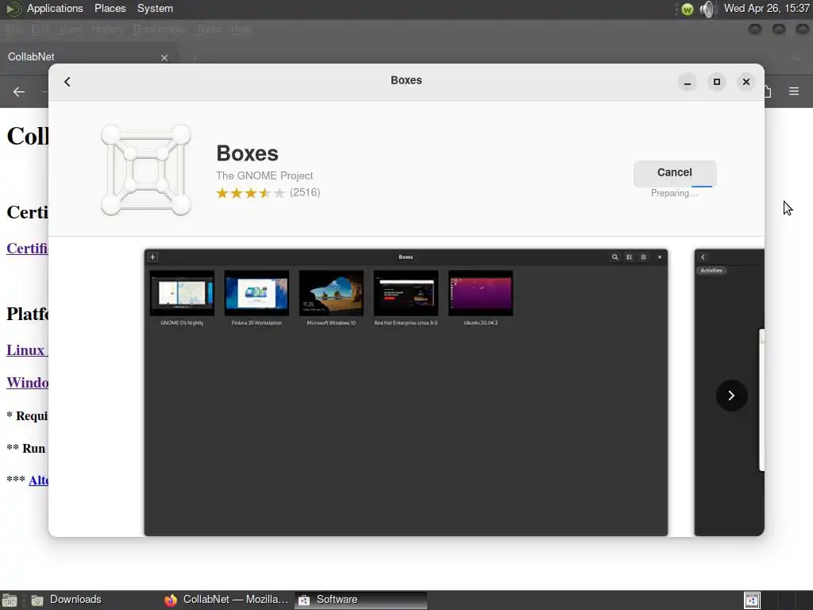Show the next screenshot with the arrow button

731,396
